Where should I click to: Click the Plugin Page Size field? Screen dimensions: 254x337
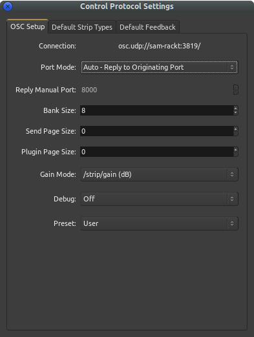tap(157, 152)
